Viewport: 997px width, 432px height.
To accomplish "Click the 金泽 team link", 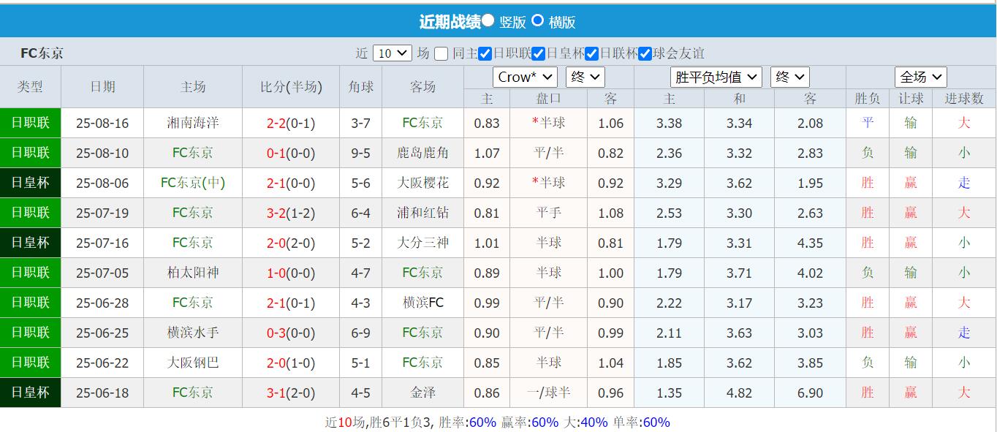I will (x=423, y=393).
